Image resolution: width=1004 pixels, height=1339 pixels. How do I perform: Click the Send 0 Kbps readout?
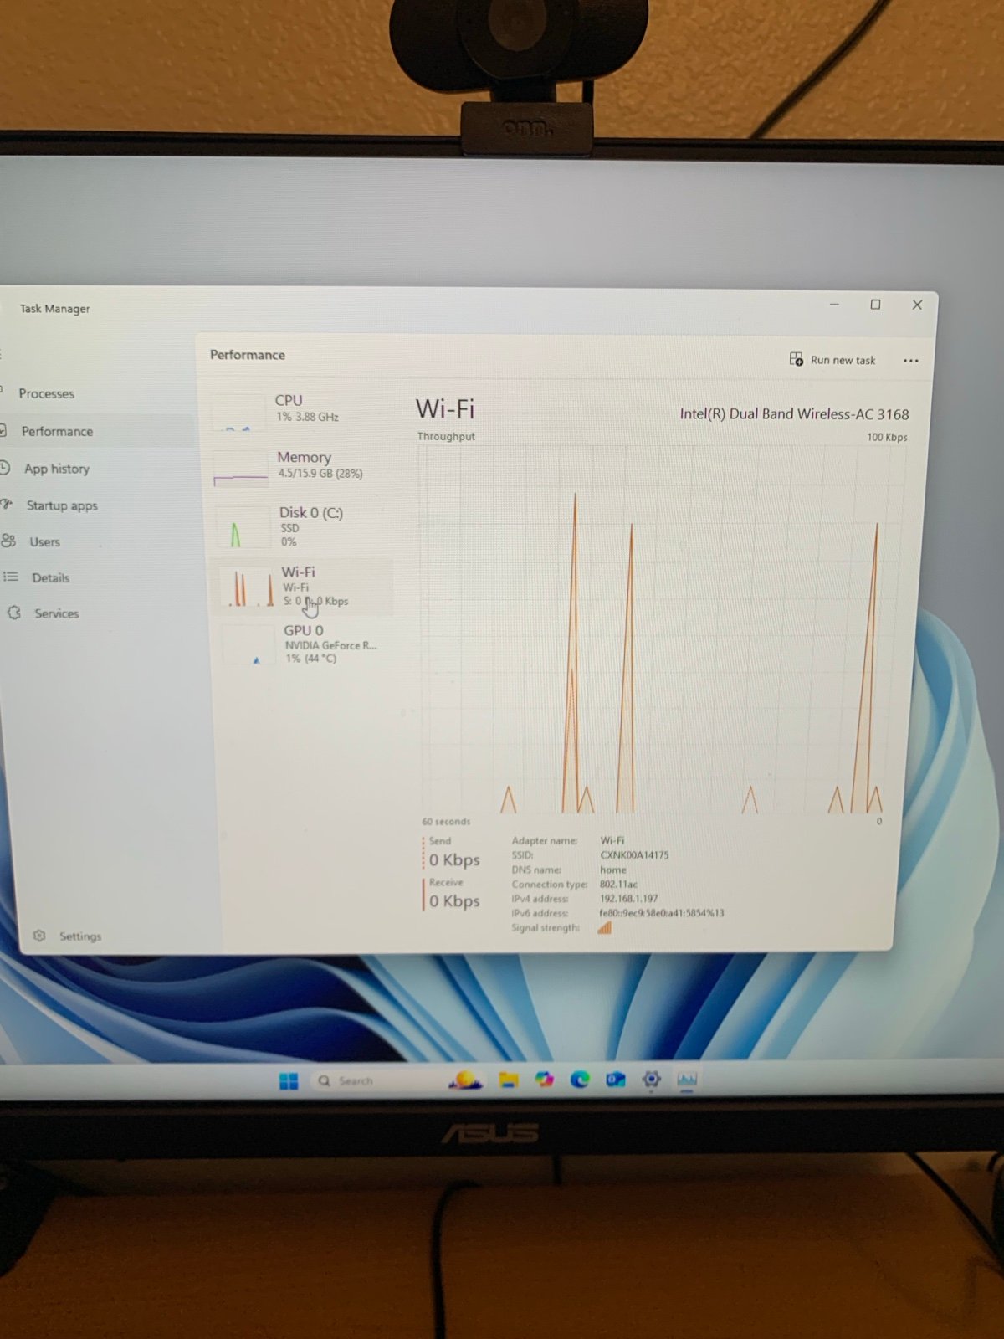tap(453, 853)
